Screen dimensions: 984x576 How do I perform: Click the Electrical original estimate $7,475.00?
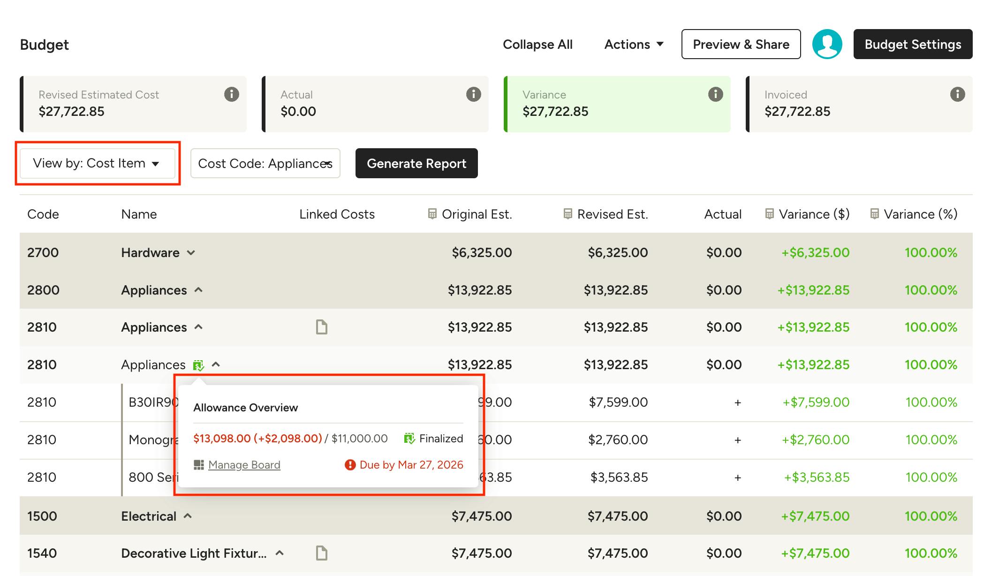click(482, 516)
